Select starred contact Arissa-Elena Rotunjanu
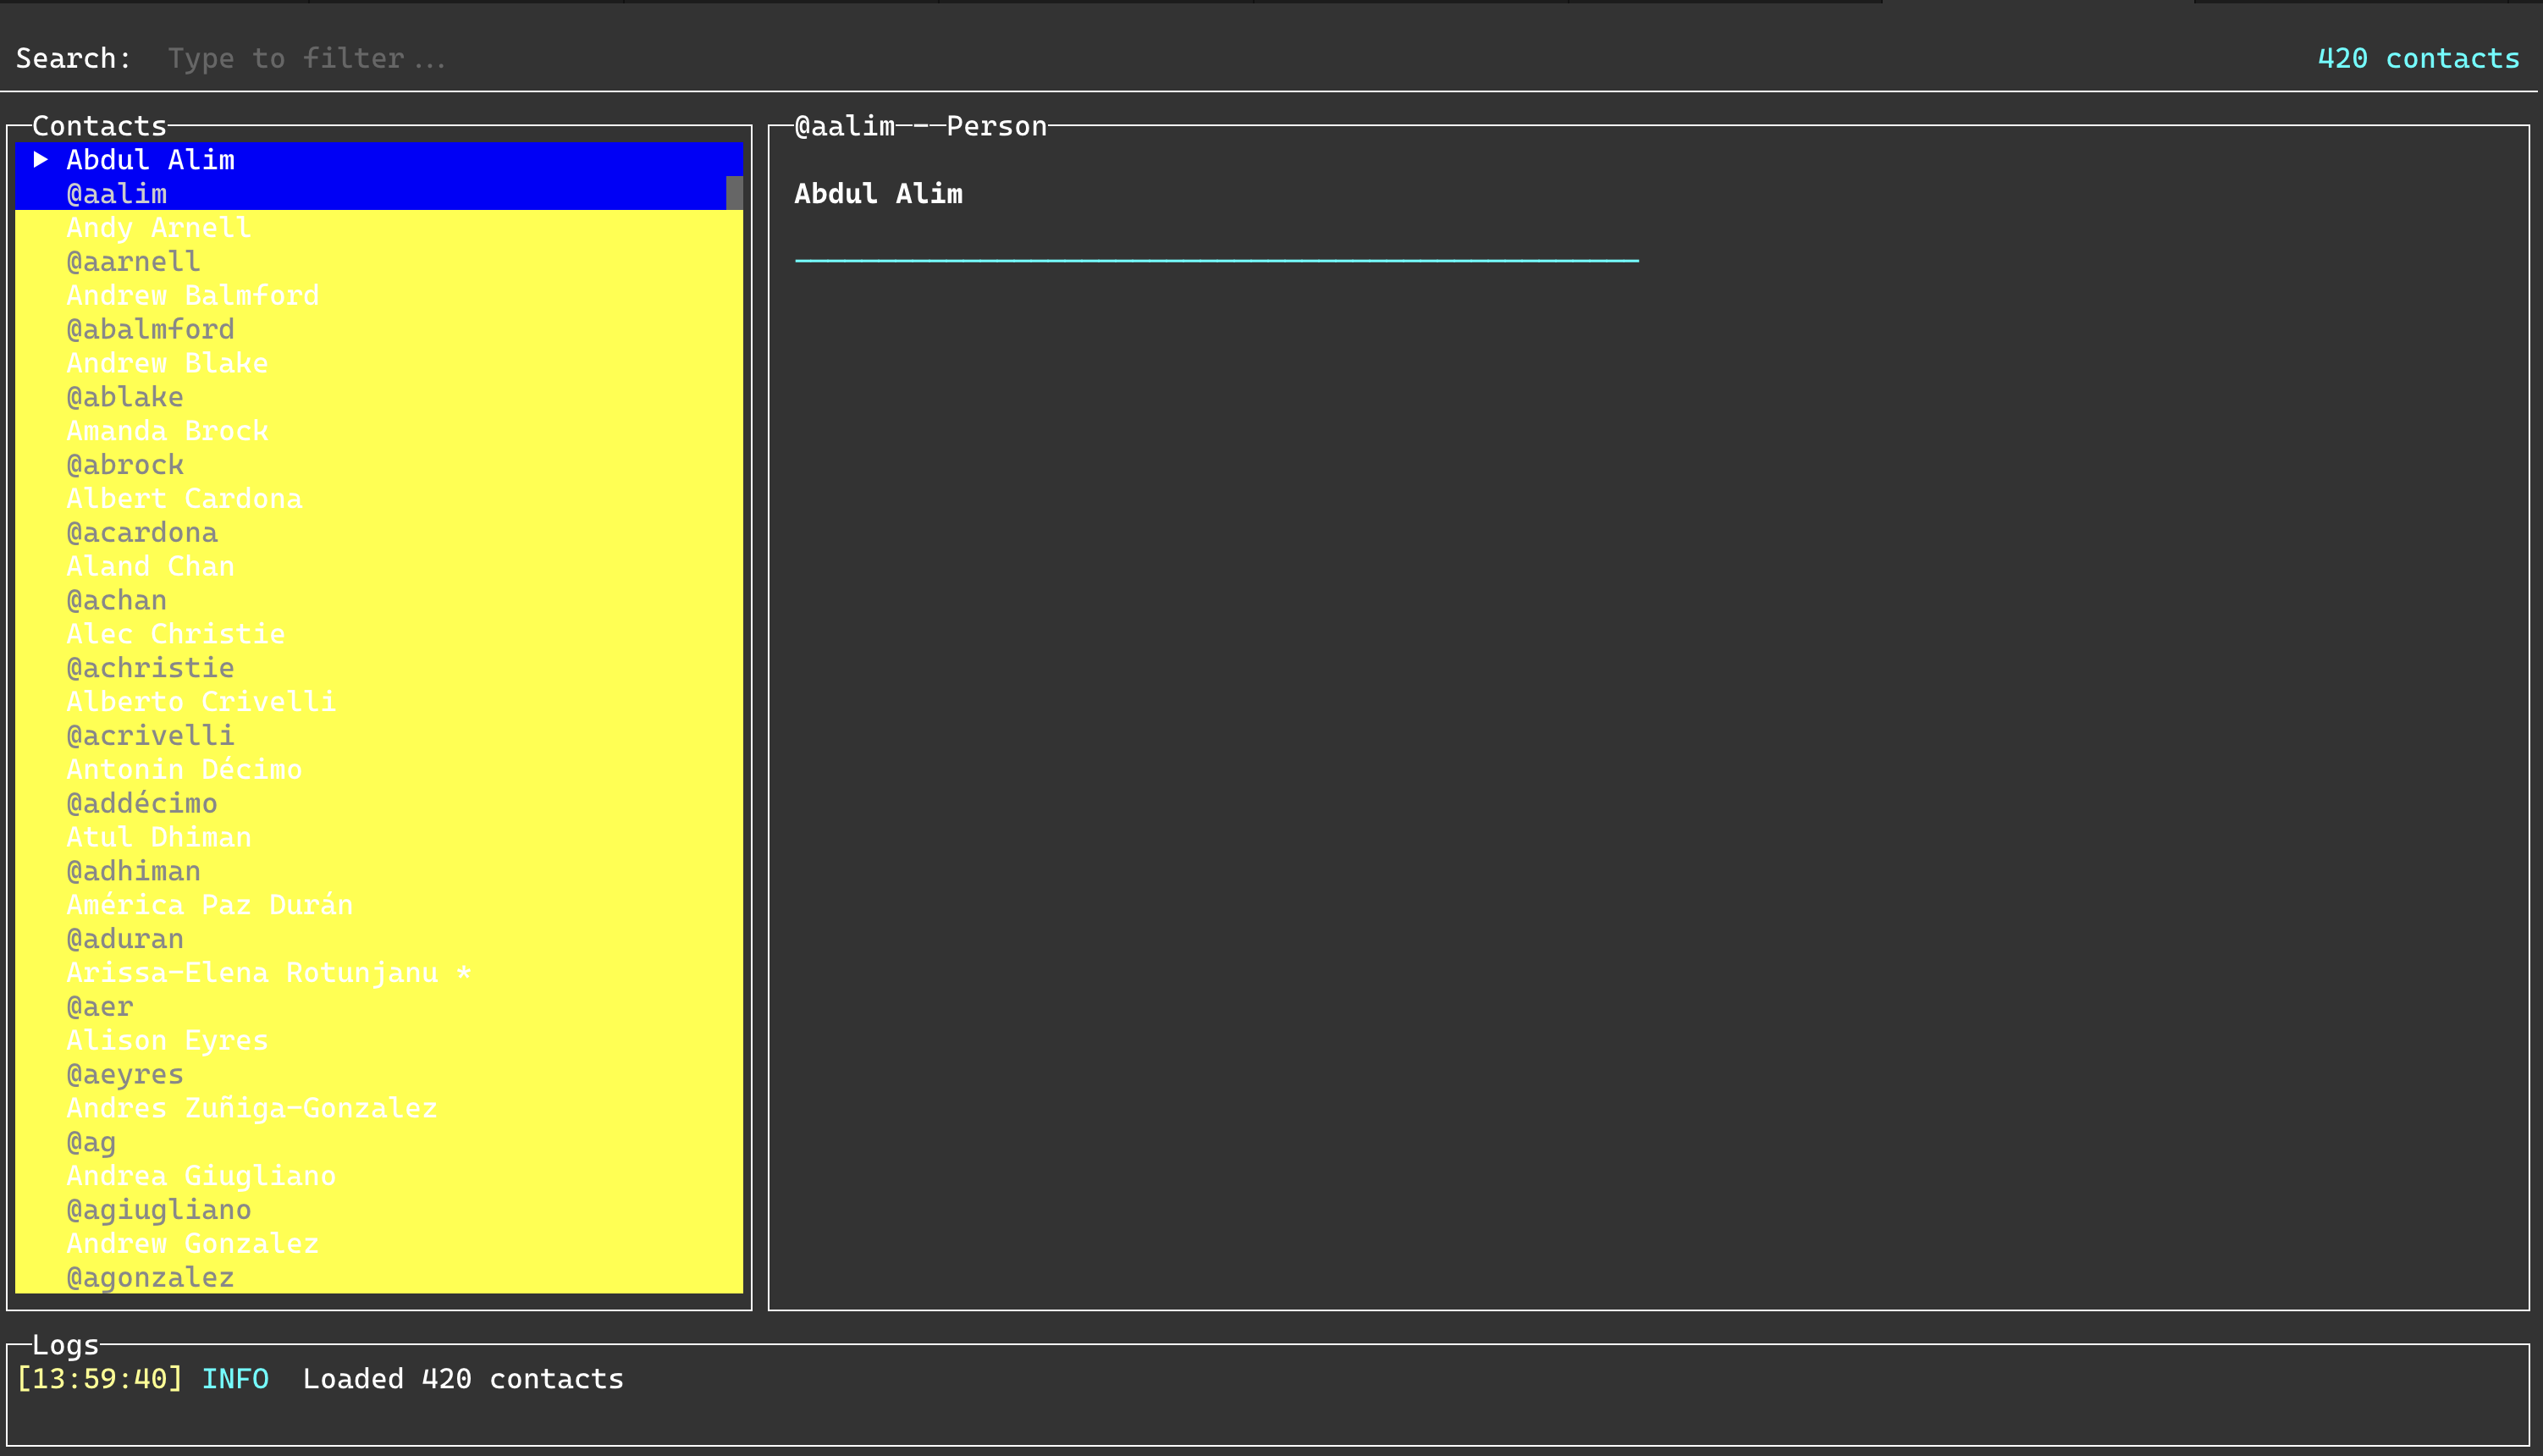The height and width of the screenshot is (1456, 2543). [x=252, y=972]
